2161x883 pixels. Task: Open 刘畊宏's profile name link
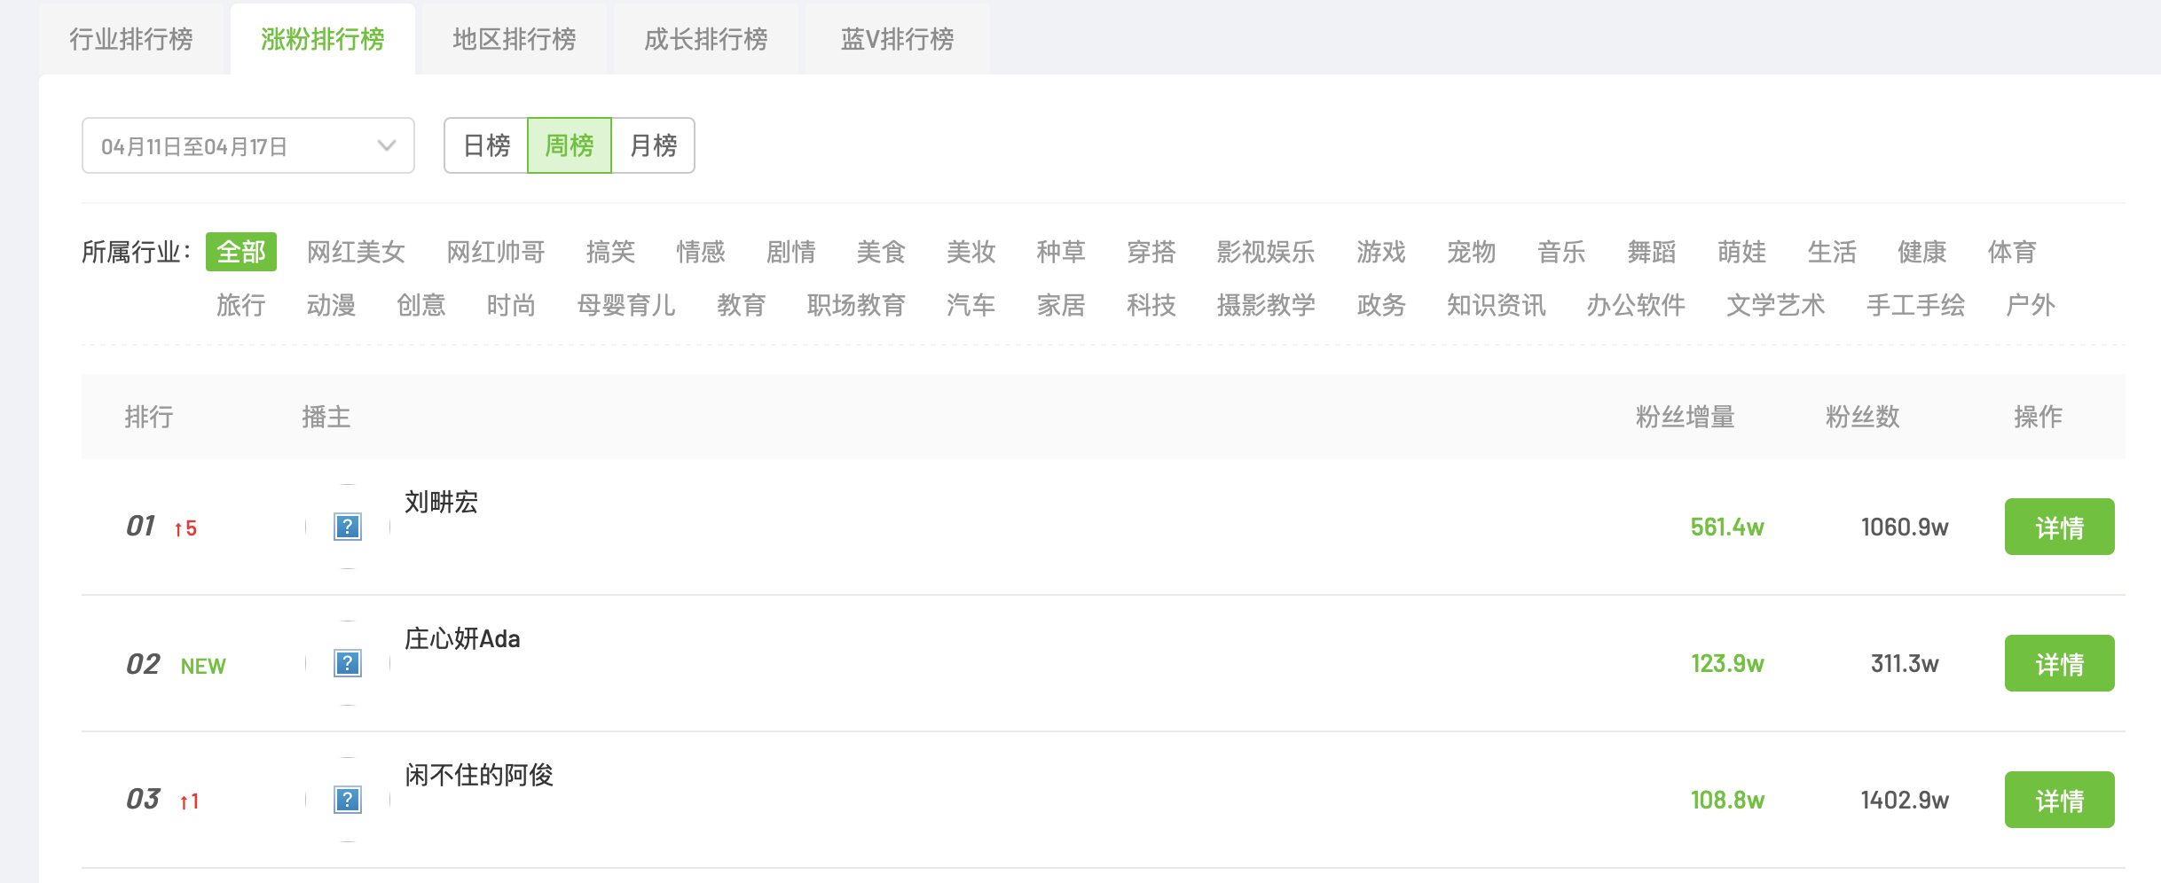tap(441, 502)
